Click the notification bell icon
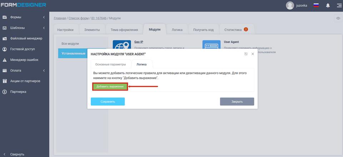Image resolution: width=343 pixels, height=157 pixels. point(328,5)
